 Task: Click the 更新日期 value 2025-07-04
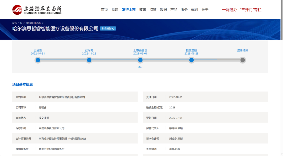(x=176, y=118)
